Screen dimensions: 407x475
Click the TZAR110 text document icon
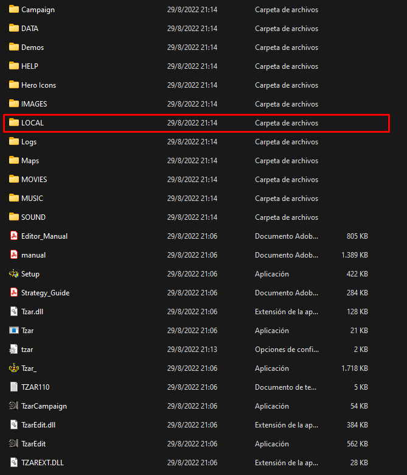(14, 387)
